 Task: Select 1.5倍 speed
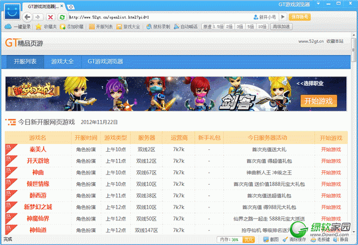pos(218,27)
